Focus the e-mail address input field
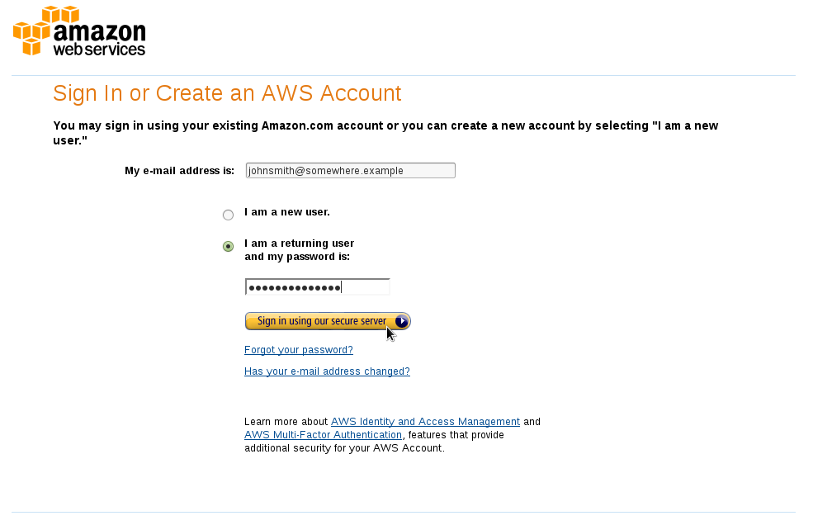The height and width of the screenshot is (525, 813). pos(350,171)
